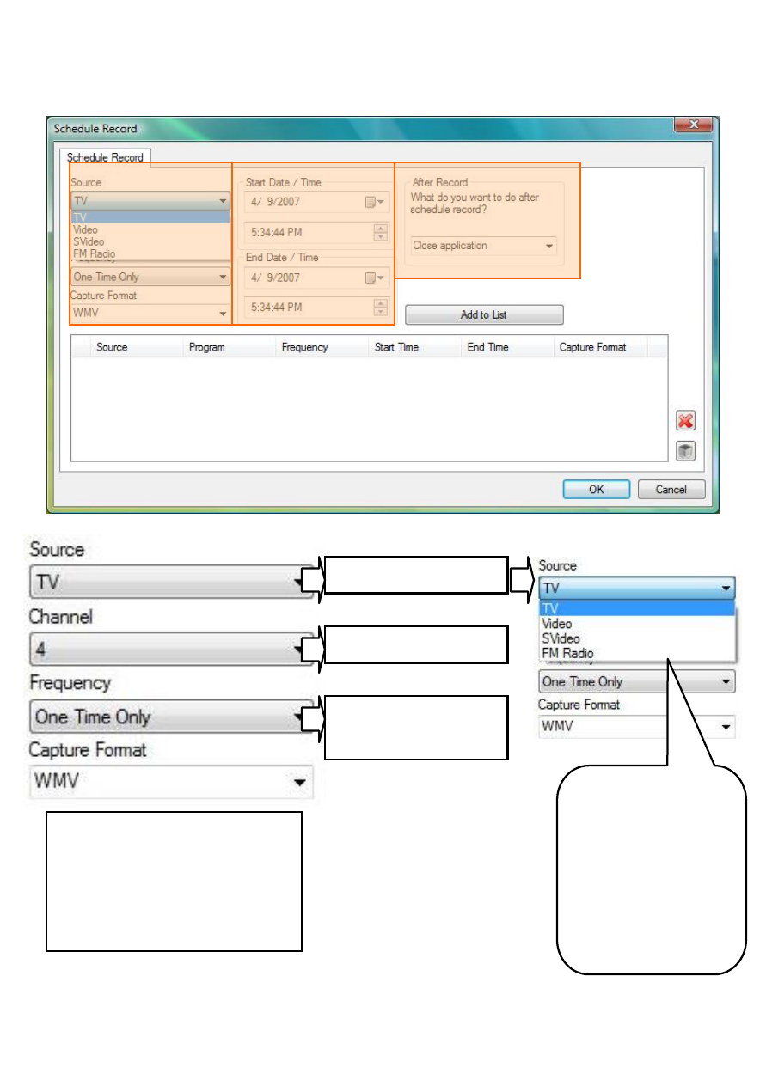
Task: Open the small enlarged WMV dropdown
Action: point(637,726)
